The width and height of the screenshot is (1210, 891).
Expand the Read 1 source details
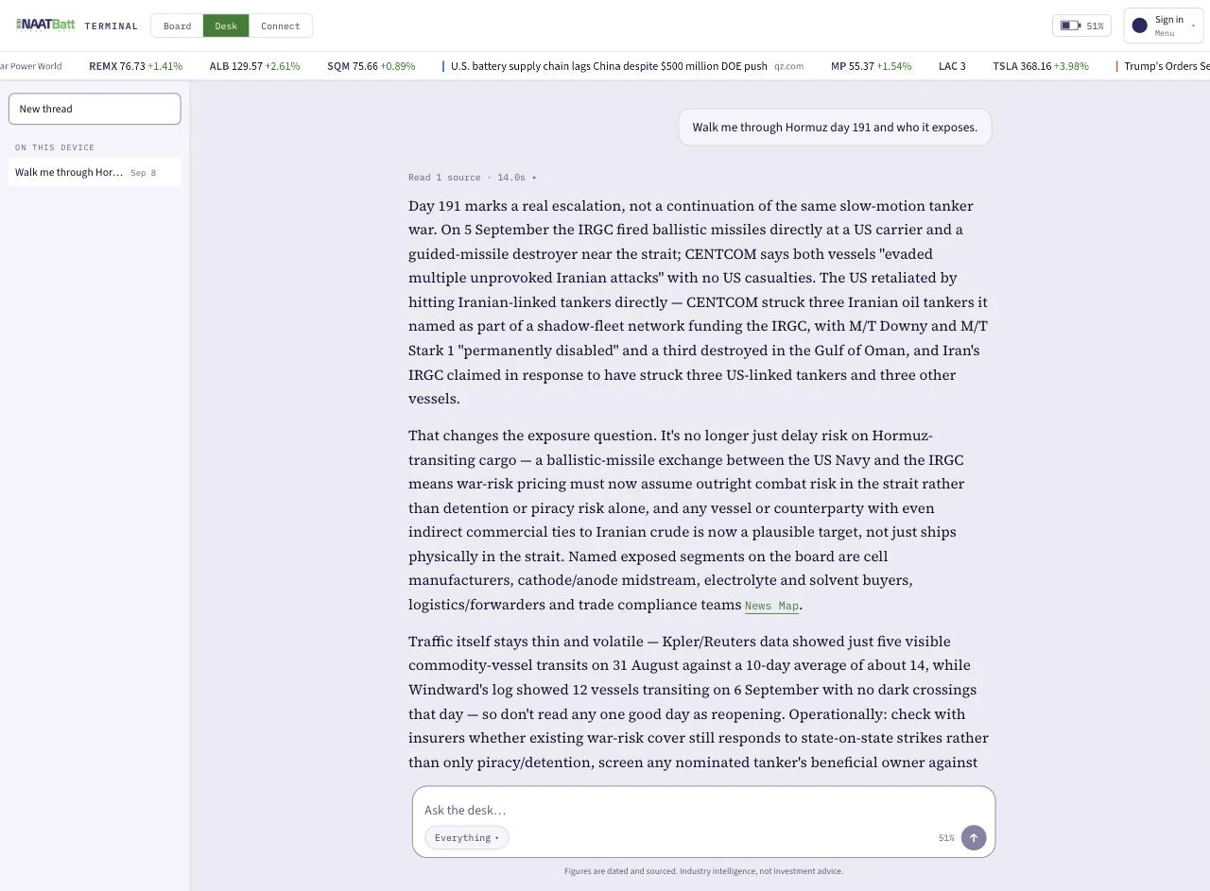(473, 178)
